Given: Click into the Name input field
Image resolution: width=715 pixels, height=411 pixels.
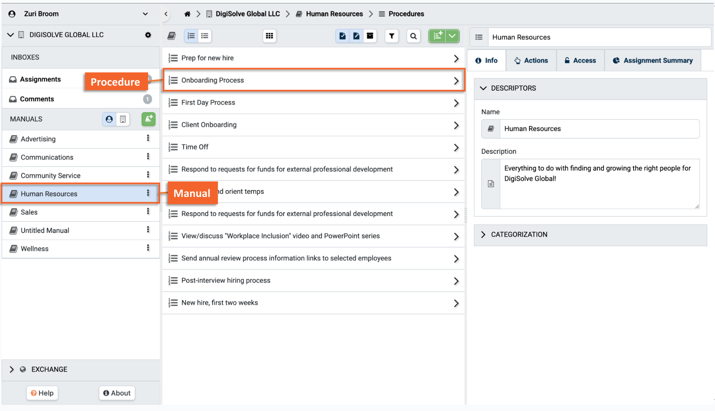Looking at the screenshot, I should [599, 129].
